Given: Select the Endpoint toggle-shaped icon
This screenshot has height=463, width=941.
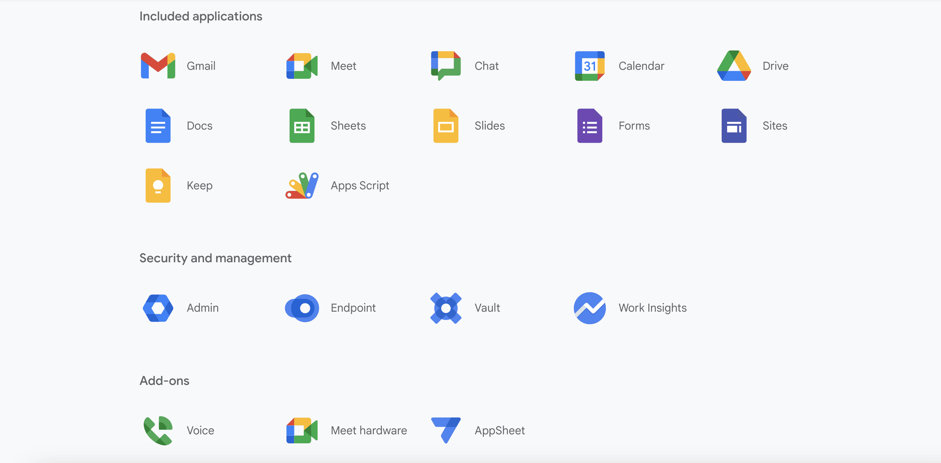Looking at the screenshot, I should point(302,308).
